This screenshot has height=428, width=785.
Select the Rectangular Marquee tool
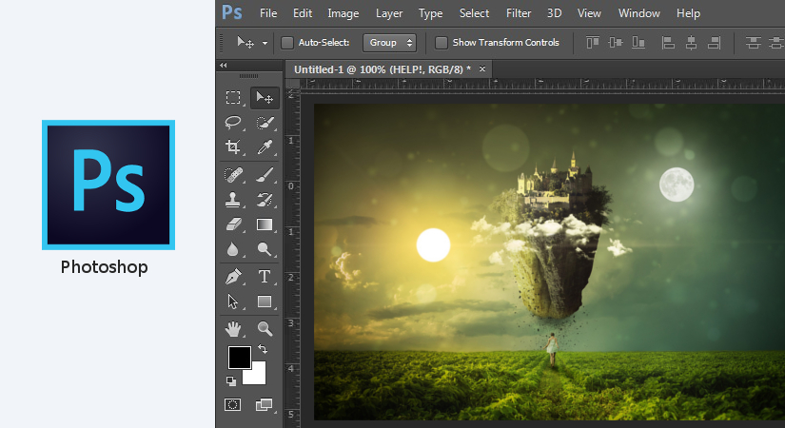point(233,97)
